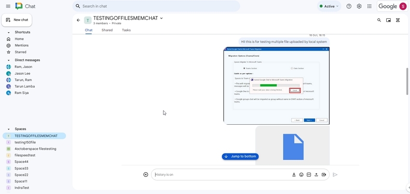Open the emoji picker icon
The width and height of the screenshot is (410, 194).
[301, 175]
